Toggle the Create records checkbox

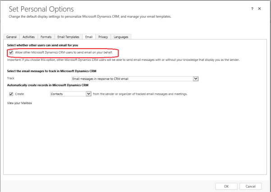point(11,94)
